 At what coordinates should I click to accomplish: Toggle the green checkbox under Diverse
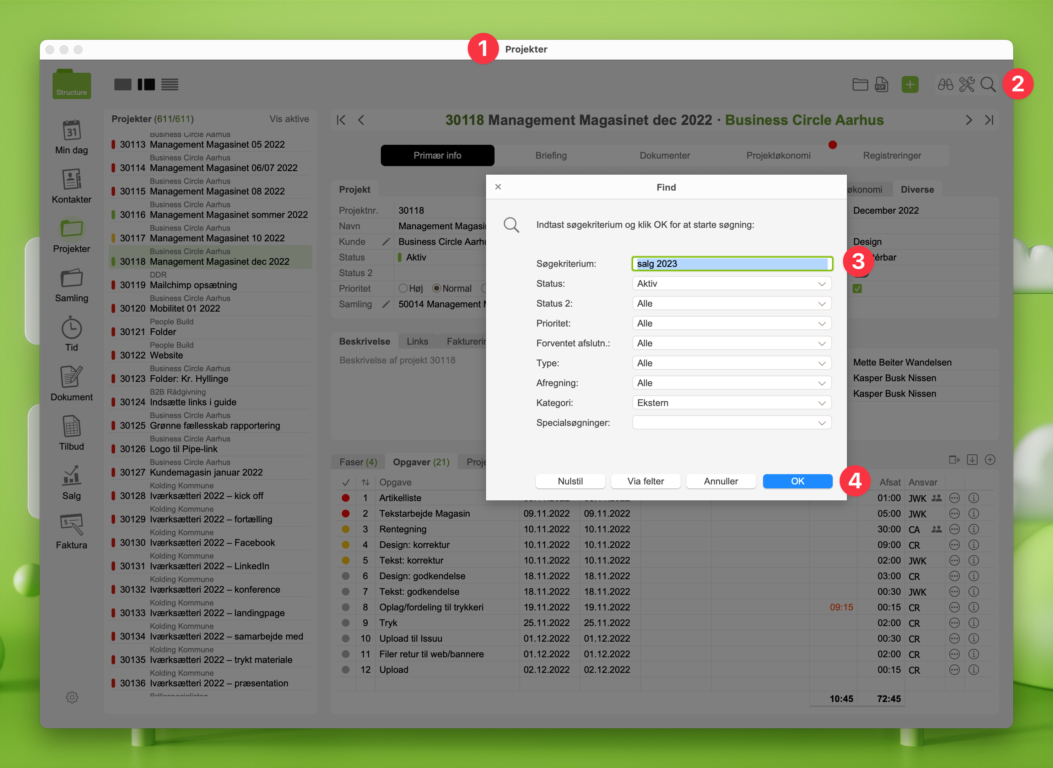(x=857, y=289)
